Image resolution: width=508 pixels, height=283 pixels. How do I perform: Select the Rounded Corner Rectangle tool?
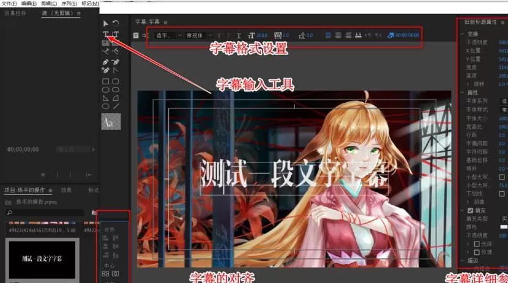[116, 81]
